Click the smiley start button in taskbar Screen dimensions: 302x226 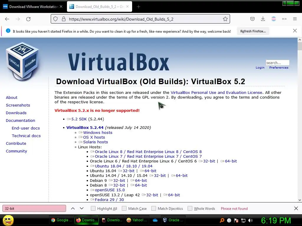(x=8, y=220)
